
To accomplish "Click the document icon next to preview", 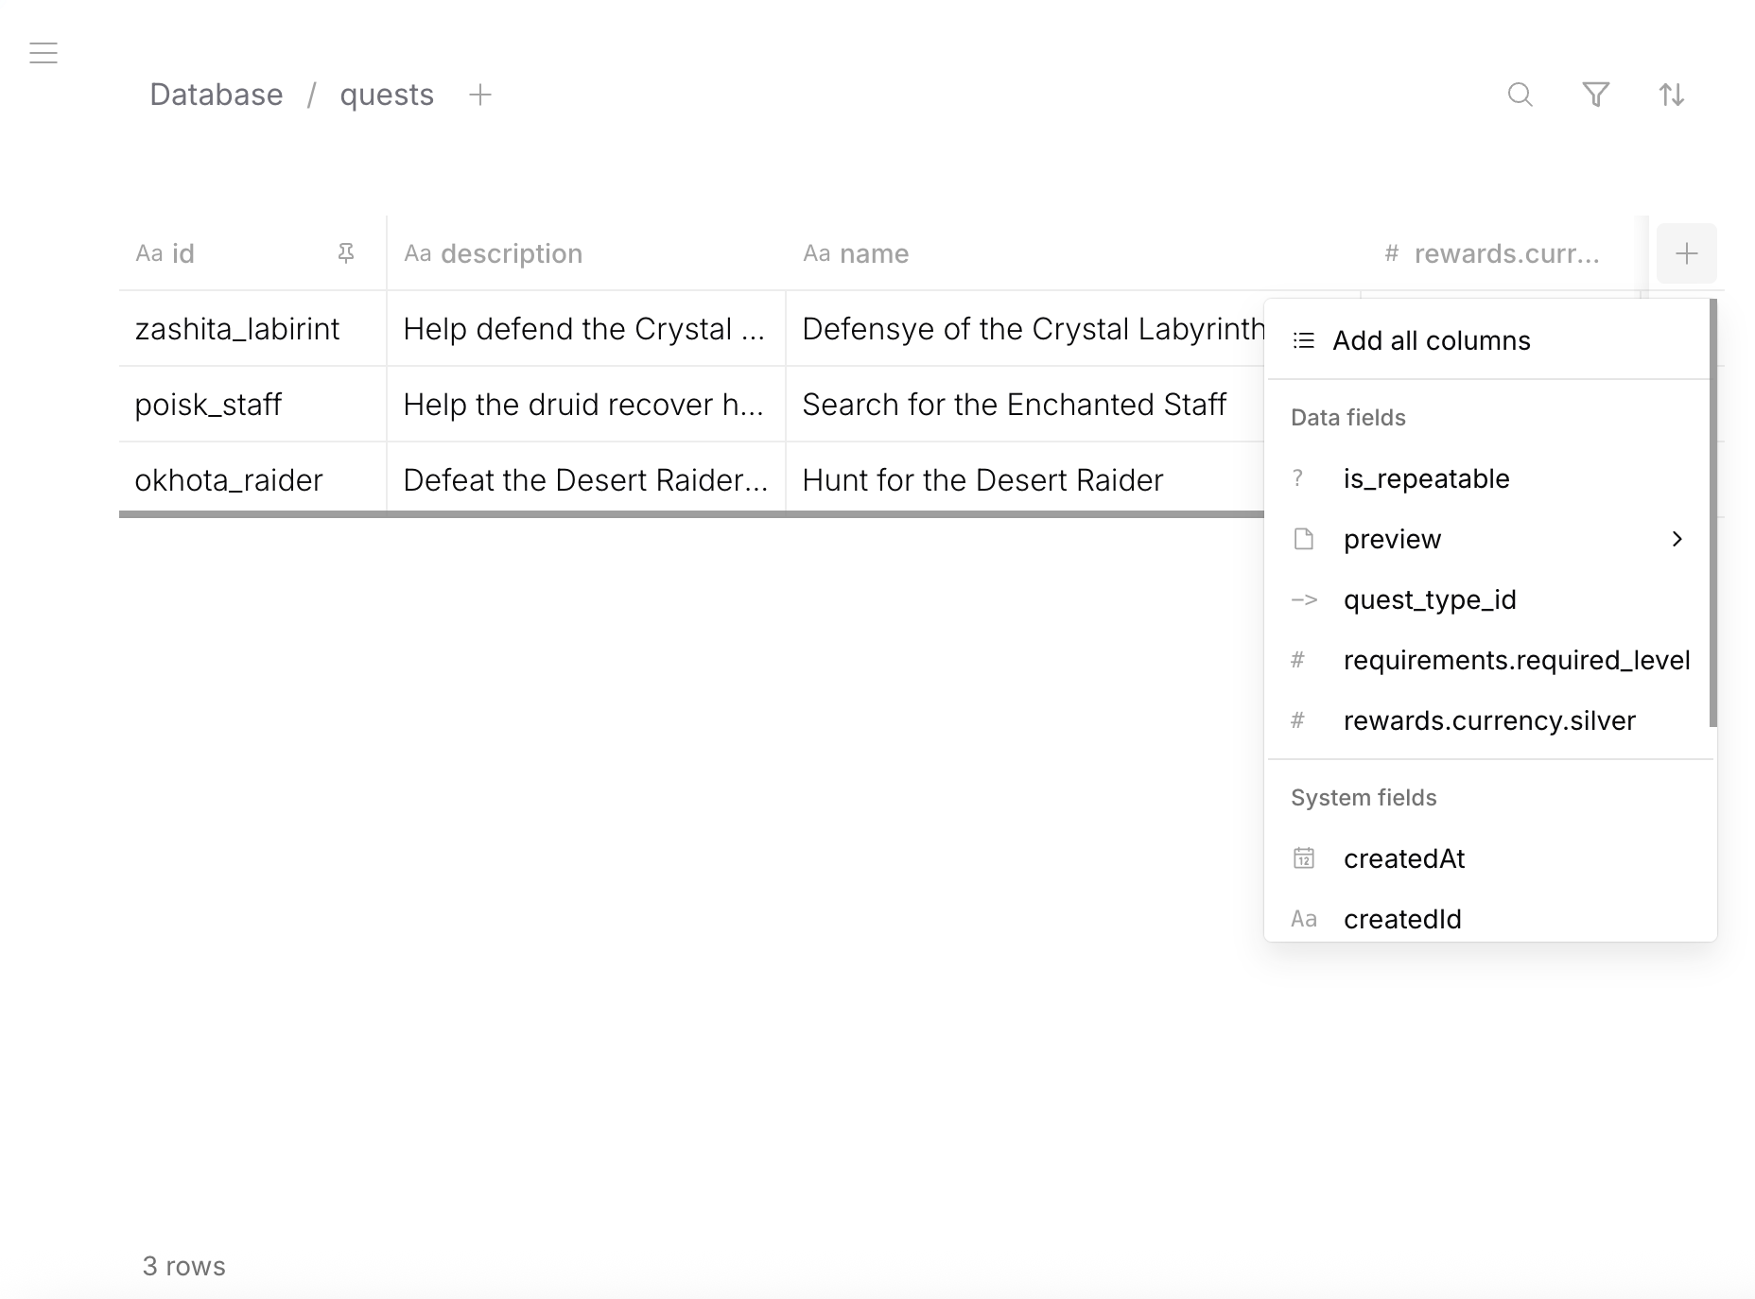I will (x=1304, y=539).
